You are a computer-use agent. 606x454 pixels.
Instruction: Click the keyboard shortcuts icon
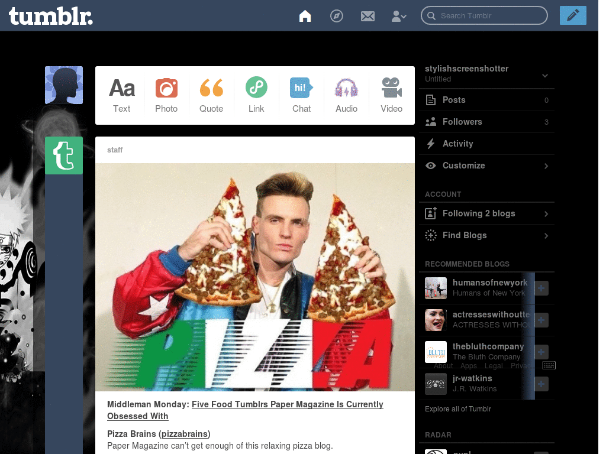tap(549, 365)
